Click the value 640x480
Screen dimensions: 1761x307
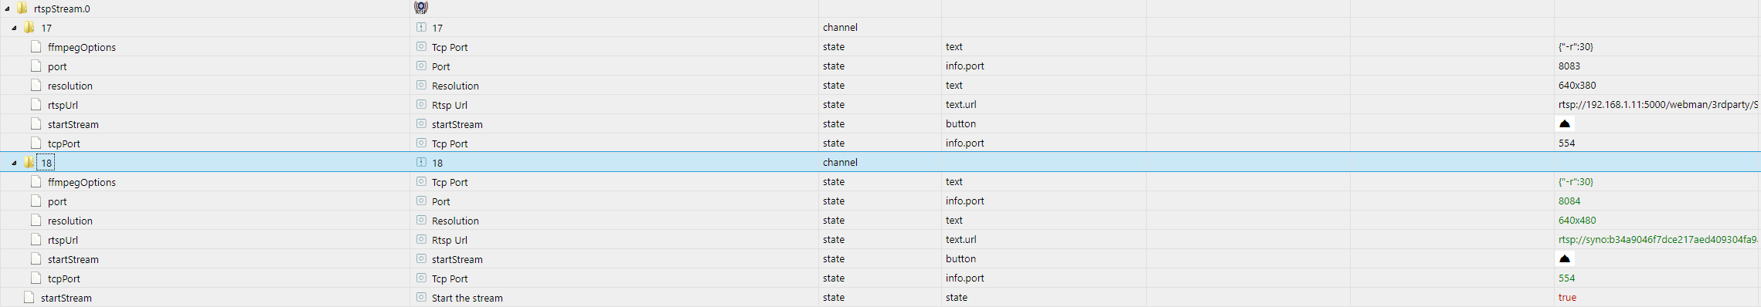pos(1577,221)
